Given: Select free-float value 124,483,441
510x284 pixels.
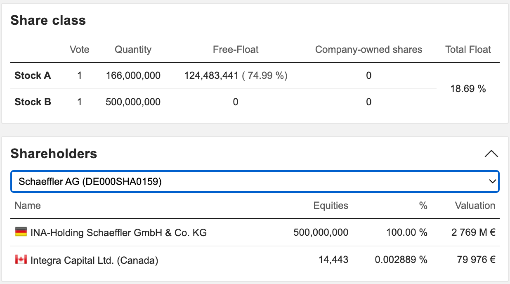Looking at the screenshot, I should [211, 76].
